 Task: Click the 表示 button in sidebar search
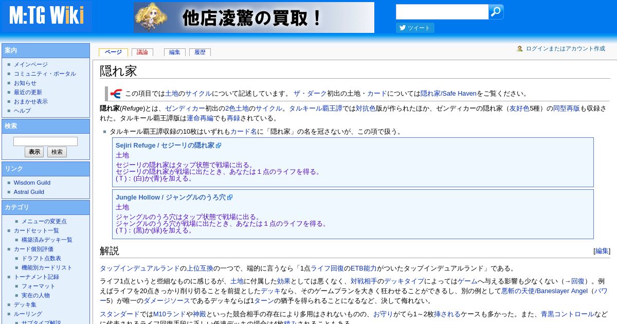pyautogui.click(x=34, y=152)
